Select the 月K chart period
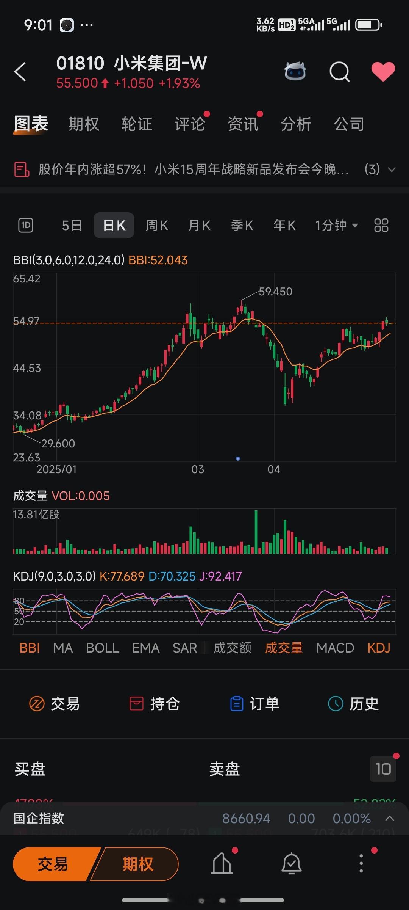 pos(199,226)
